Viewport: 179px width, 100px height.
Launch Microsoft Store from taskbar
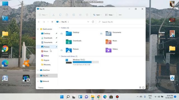click(111, 97)
